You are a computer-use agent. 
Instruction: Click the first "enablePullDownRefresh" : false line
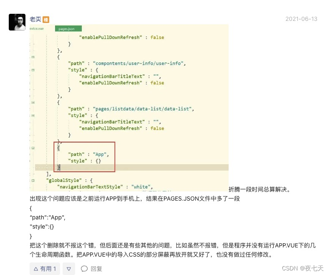click(x=122, y=37)
